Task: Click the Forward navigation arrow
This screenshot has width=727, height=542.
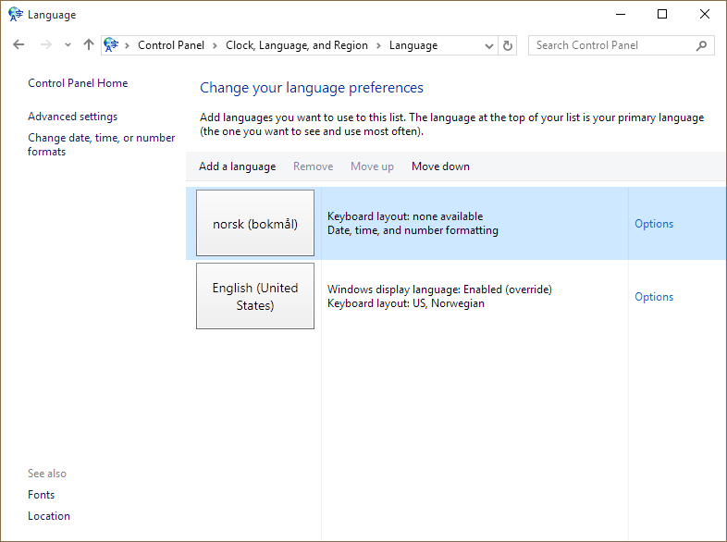Action: pyautogui.click(x=45, y=45)
